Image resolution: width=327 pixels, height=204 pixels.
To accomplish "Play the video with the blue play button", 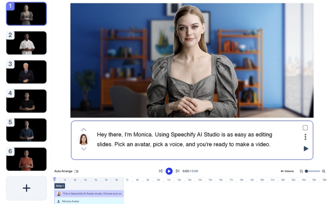I will (x=169, y=171).
